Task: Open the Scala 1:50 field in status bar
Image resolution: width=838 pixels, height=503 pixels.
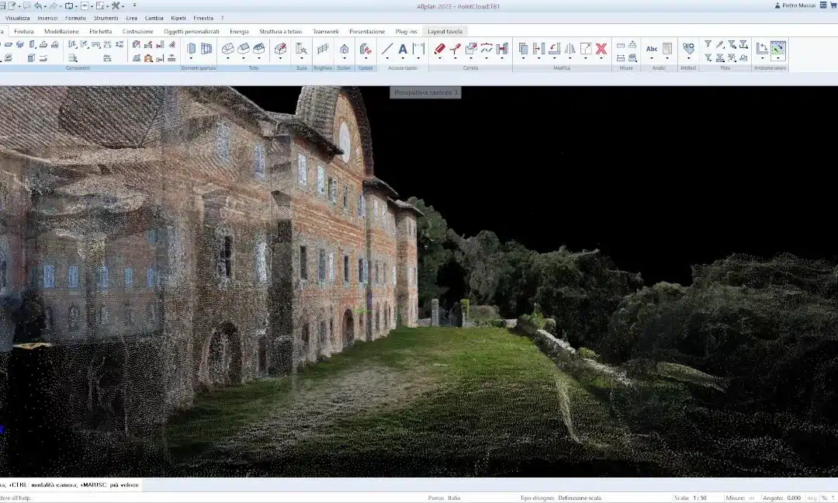Action: click(x=699, y=498)
